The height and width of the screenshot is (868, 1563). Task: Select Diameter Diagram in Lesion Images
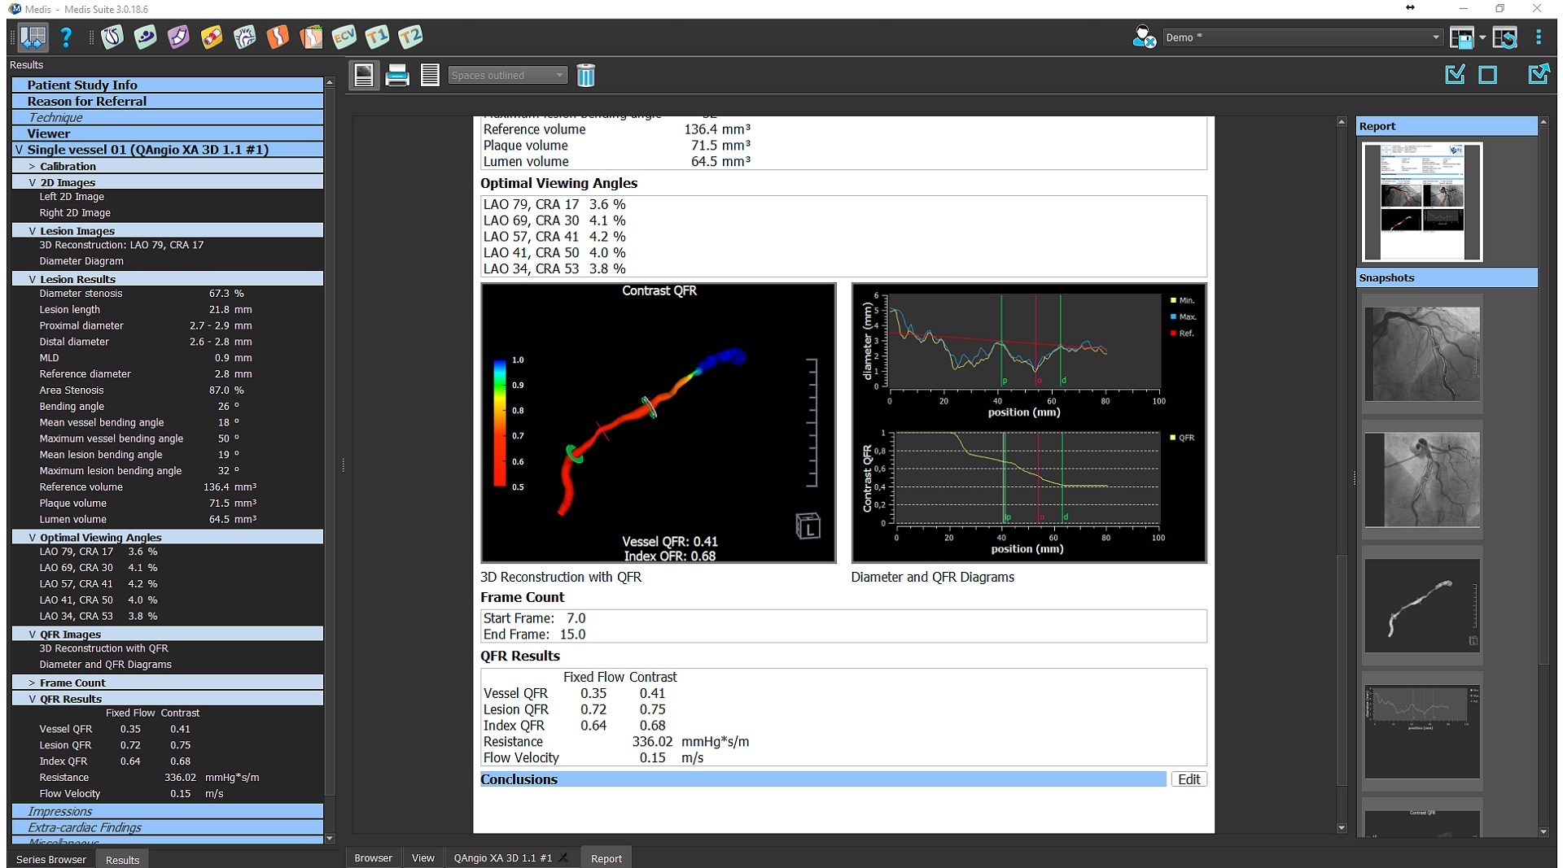coord(81,261)
